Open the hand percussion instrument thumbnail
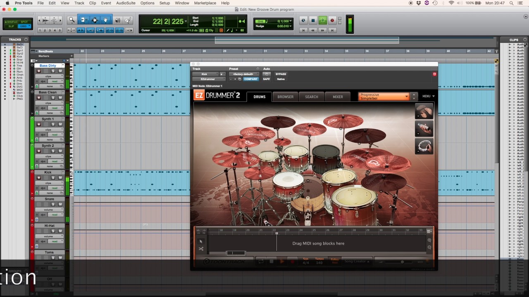Image resolution: width=529 pixels, height=297 pixels. tap(424, 111)
